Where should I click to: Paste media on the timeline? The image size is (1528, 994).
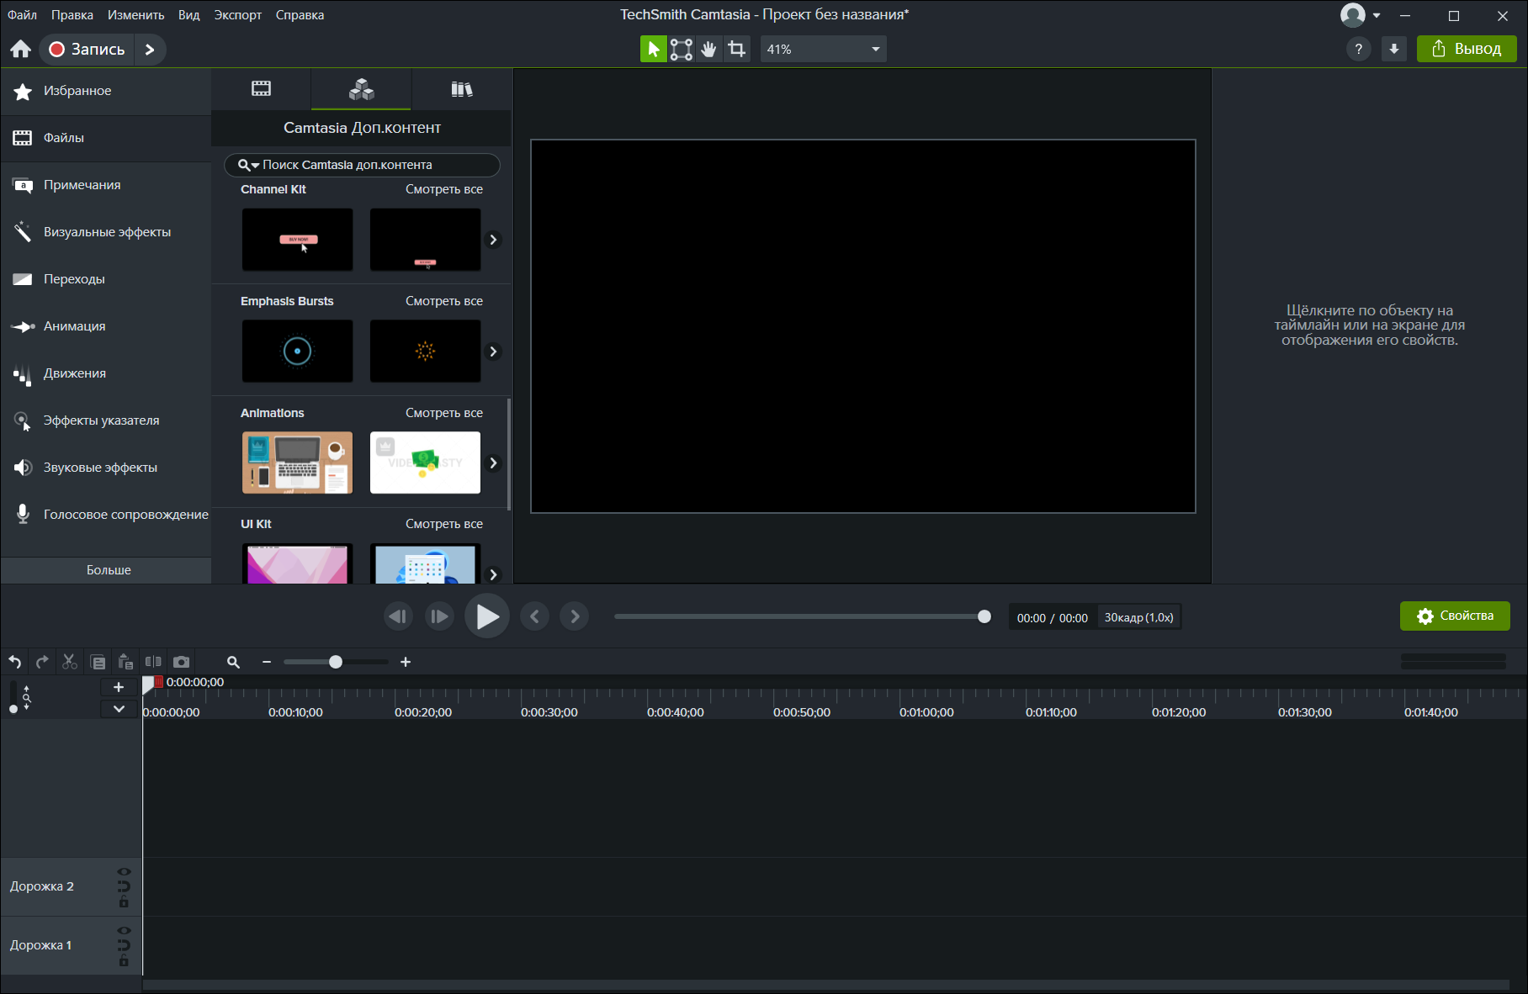point(125,662)
